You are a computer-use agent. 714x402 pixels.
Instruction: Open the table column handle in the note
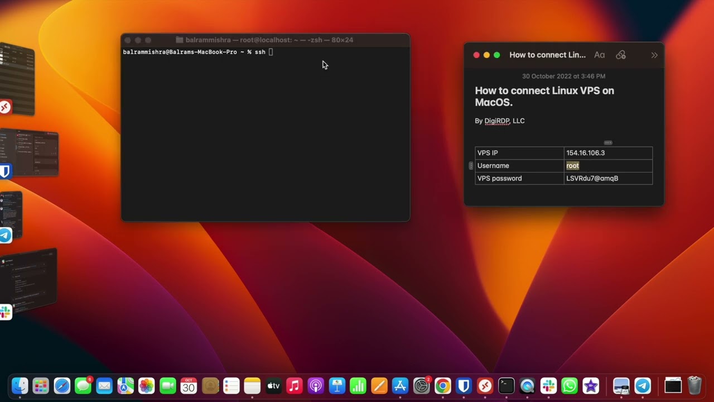608,143
